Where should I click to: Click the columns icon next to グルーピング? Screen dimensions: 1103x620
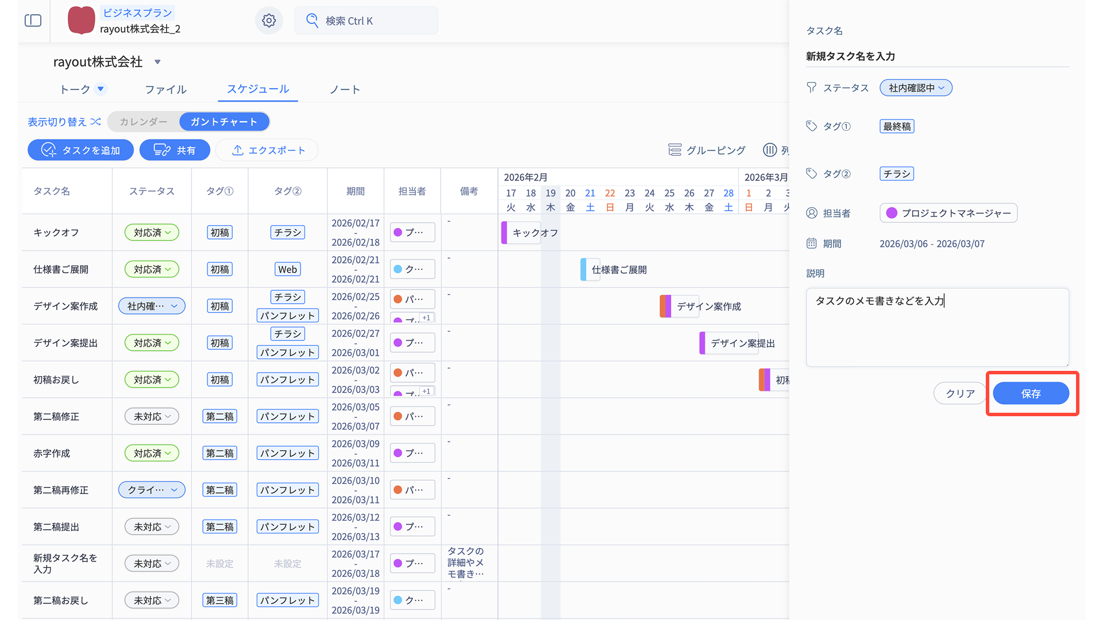coord(769,150)
